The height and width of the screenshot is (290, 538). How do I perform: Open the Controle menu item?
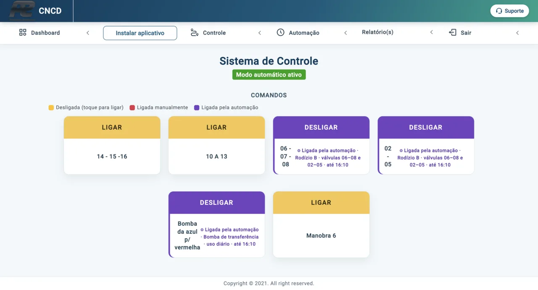(214, 33)
